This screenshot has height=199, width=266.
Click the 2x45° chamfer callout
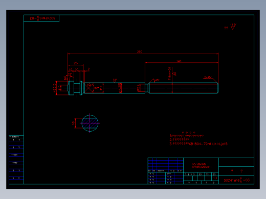[x=208, y=77]
